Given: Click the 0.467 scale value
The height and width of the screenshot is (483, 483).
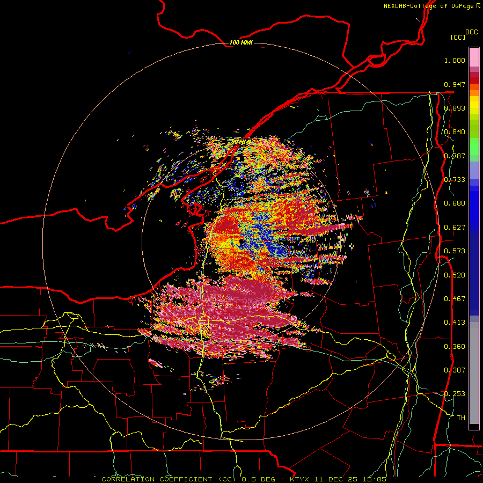Looking at the screenshot, I should pyautogui.click(x=455, y=299).
